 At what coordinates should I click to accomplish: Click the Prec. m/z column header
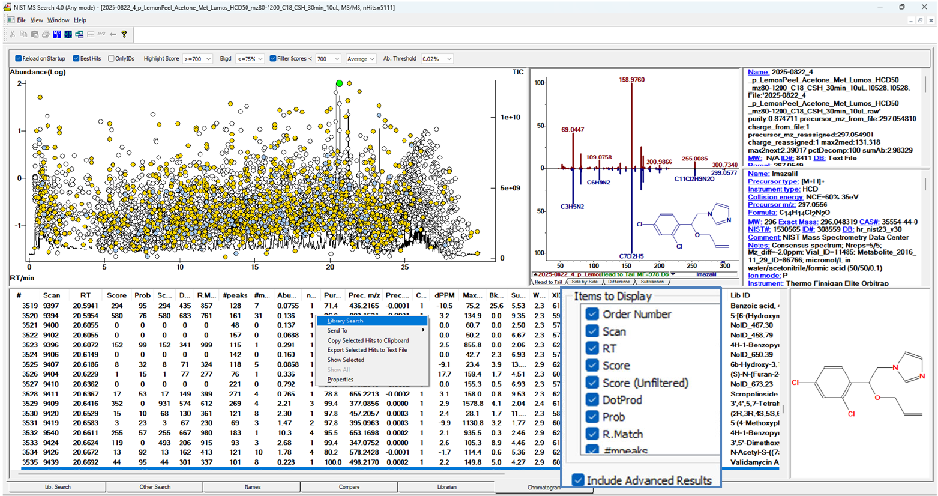pyautogui.click(x=364, y=295)
